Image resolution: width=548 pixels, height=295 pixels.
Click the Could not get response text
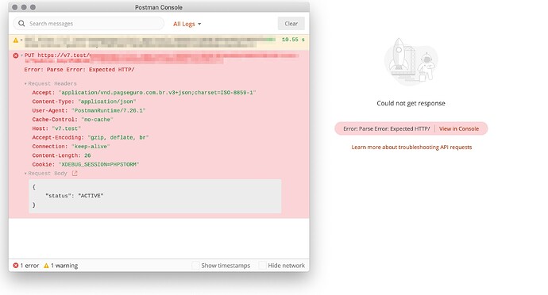[411, 103]
